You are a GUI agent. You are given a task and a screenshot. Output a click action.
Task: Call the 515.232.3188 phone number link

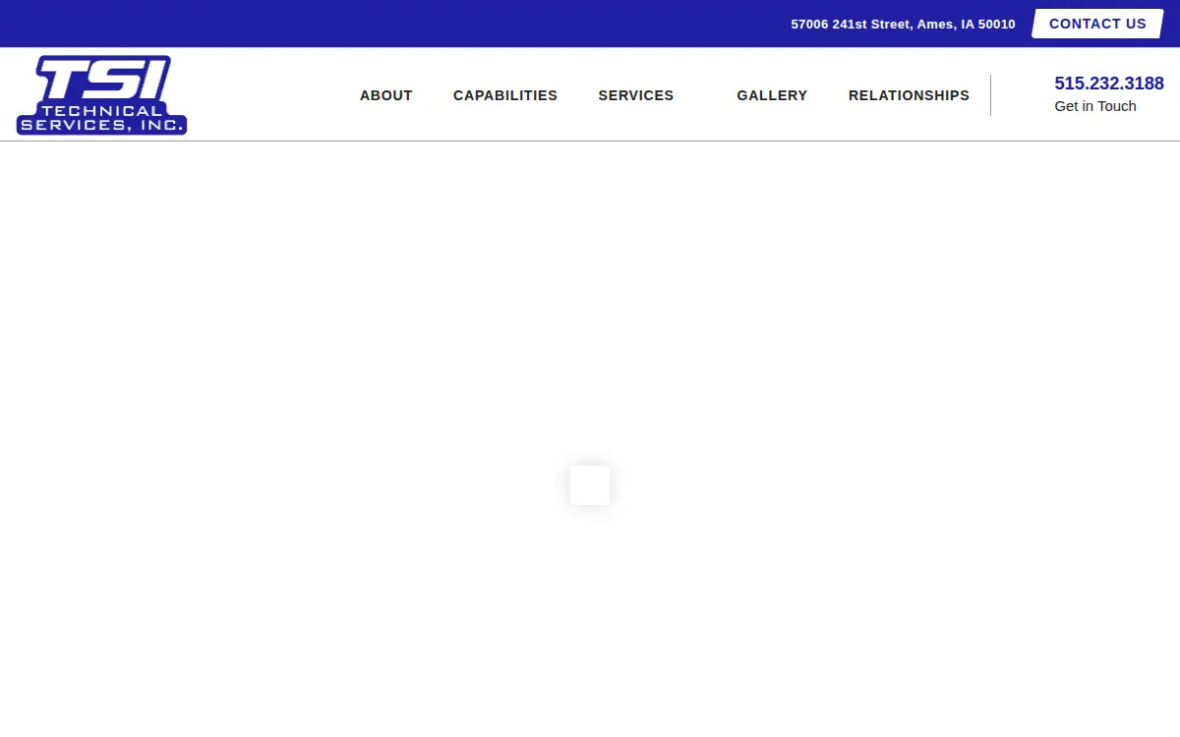click(x=1109, y=84)
